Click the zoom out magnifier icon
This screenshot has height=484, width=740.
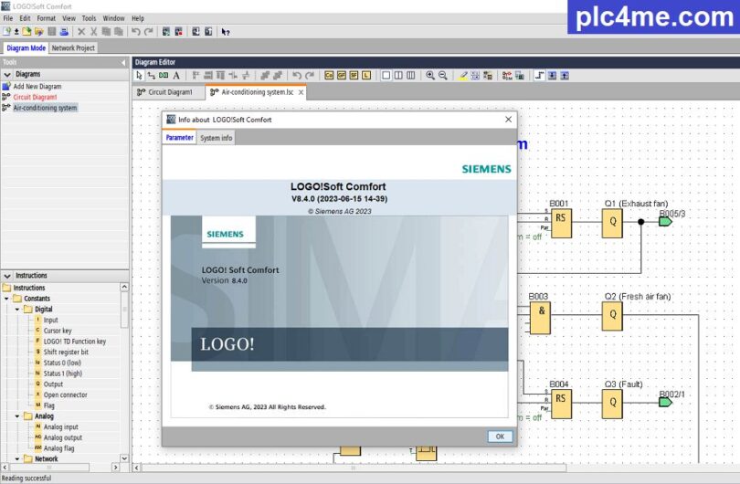(443, 76)
